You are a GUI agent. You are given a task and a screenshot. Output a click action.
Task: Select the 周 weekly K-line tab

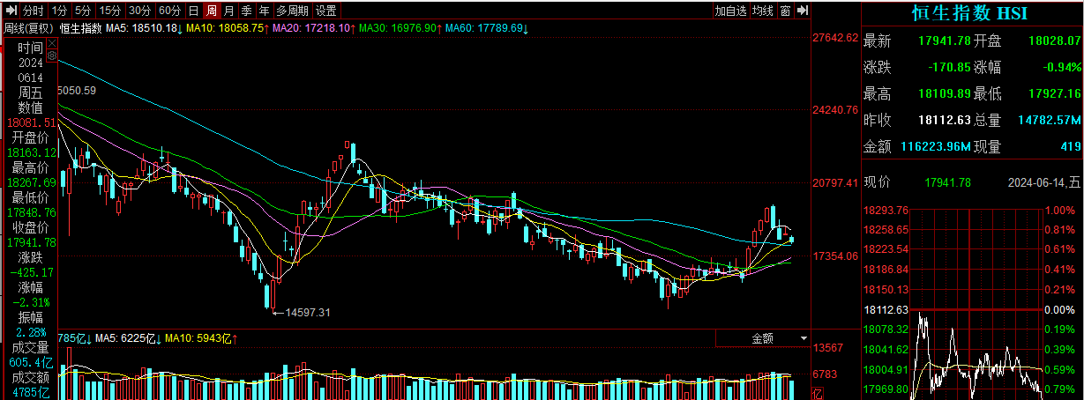[x=212, y=11]
